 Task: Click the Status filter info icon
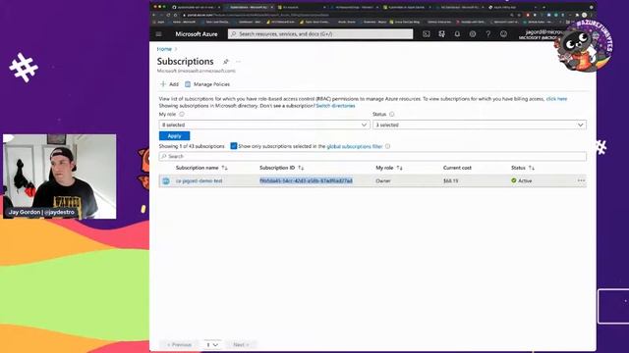(391, 114)
